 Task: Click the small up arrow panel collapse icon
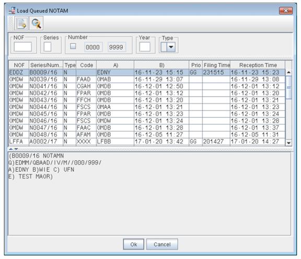[11, 149]
